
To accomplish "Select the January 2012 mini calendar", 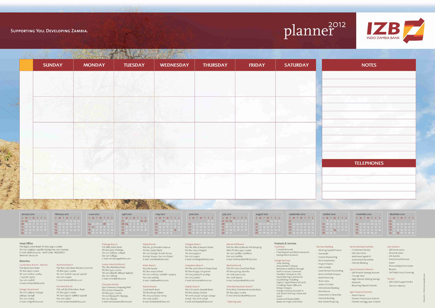I will pos(34,224).
